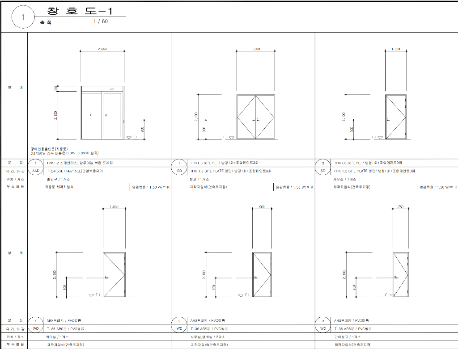Select the 2,250 height dimension text
This screenshot has height=349, width=458.
coord(56,115)
